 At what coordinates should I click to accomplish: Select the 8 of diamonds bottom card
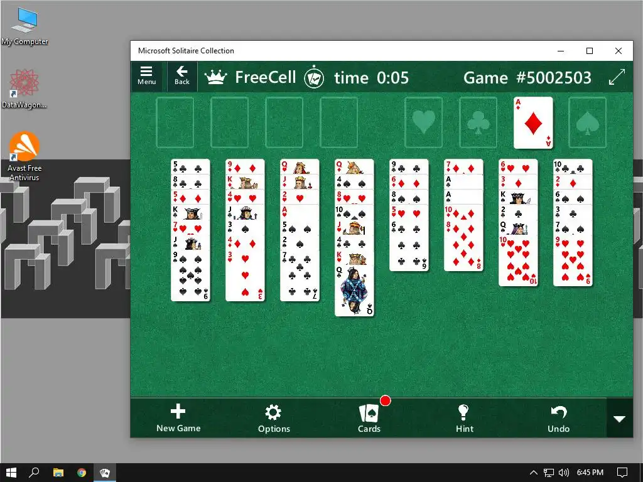(x=463, y=245)
